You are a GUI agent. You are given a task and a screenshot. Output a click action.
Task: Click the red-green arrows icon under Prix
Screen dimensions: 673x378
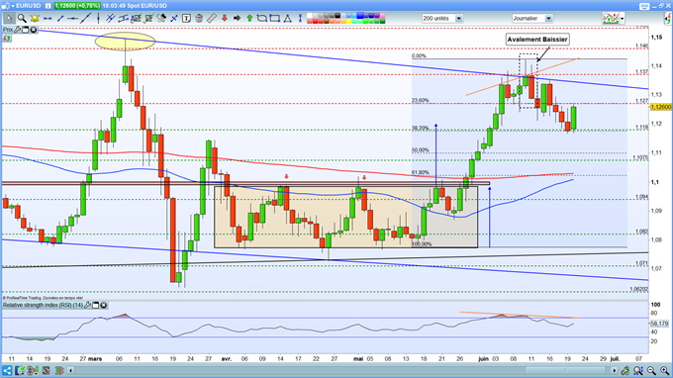pos(7,39)
